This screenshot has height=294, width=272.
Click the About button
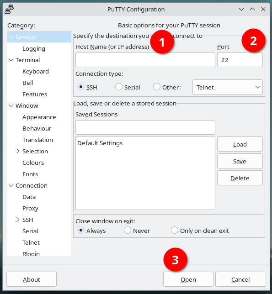tap(32, 279)
